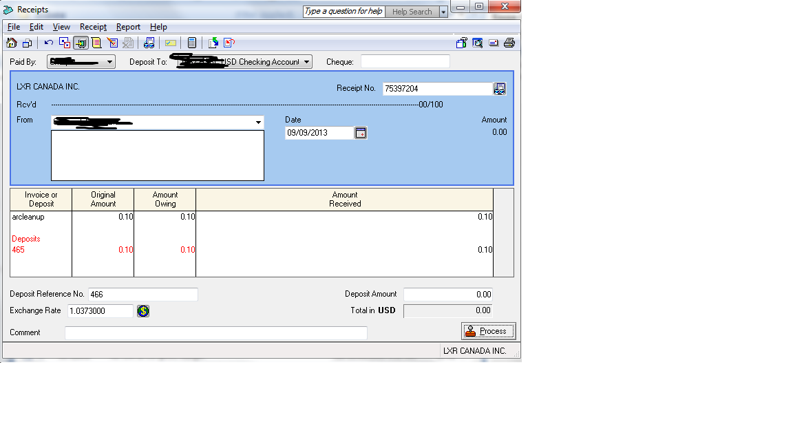The image size is (793, 446).
Task: Open the Edit menu
Action: pos(36,27)
